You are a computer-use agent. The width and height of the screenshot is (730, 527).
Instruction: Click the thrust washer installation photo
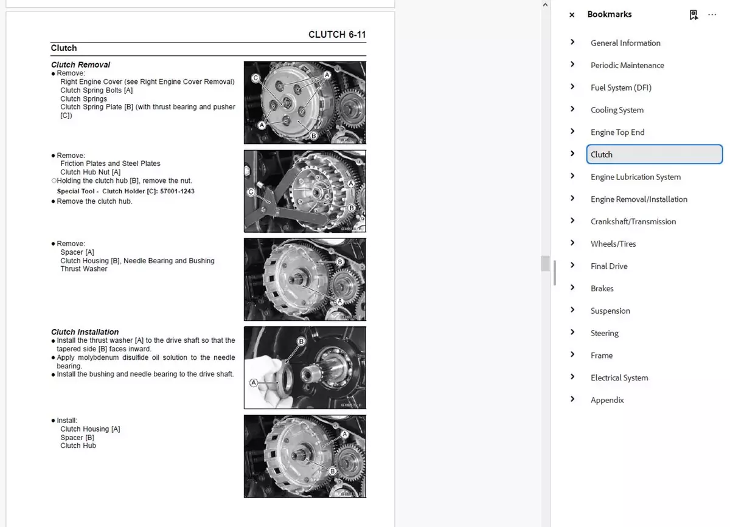point(305,368)
